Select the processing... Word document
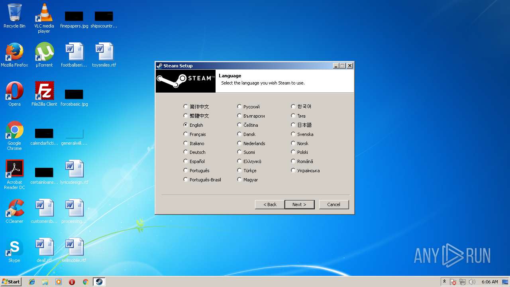Viewport: 510px width, 287px height. (x=74, y=211)
